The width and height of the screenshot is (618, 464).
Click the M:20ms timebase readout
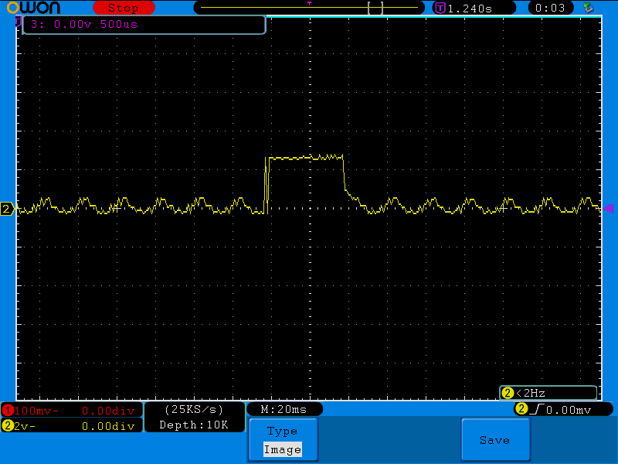[284, 410]
